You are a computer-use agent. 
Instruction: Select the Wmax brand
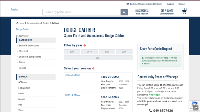coord(21,110)
